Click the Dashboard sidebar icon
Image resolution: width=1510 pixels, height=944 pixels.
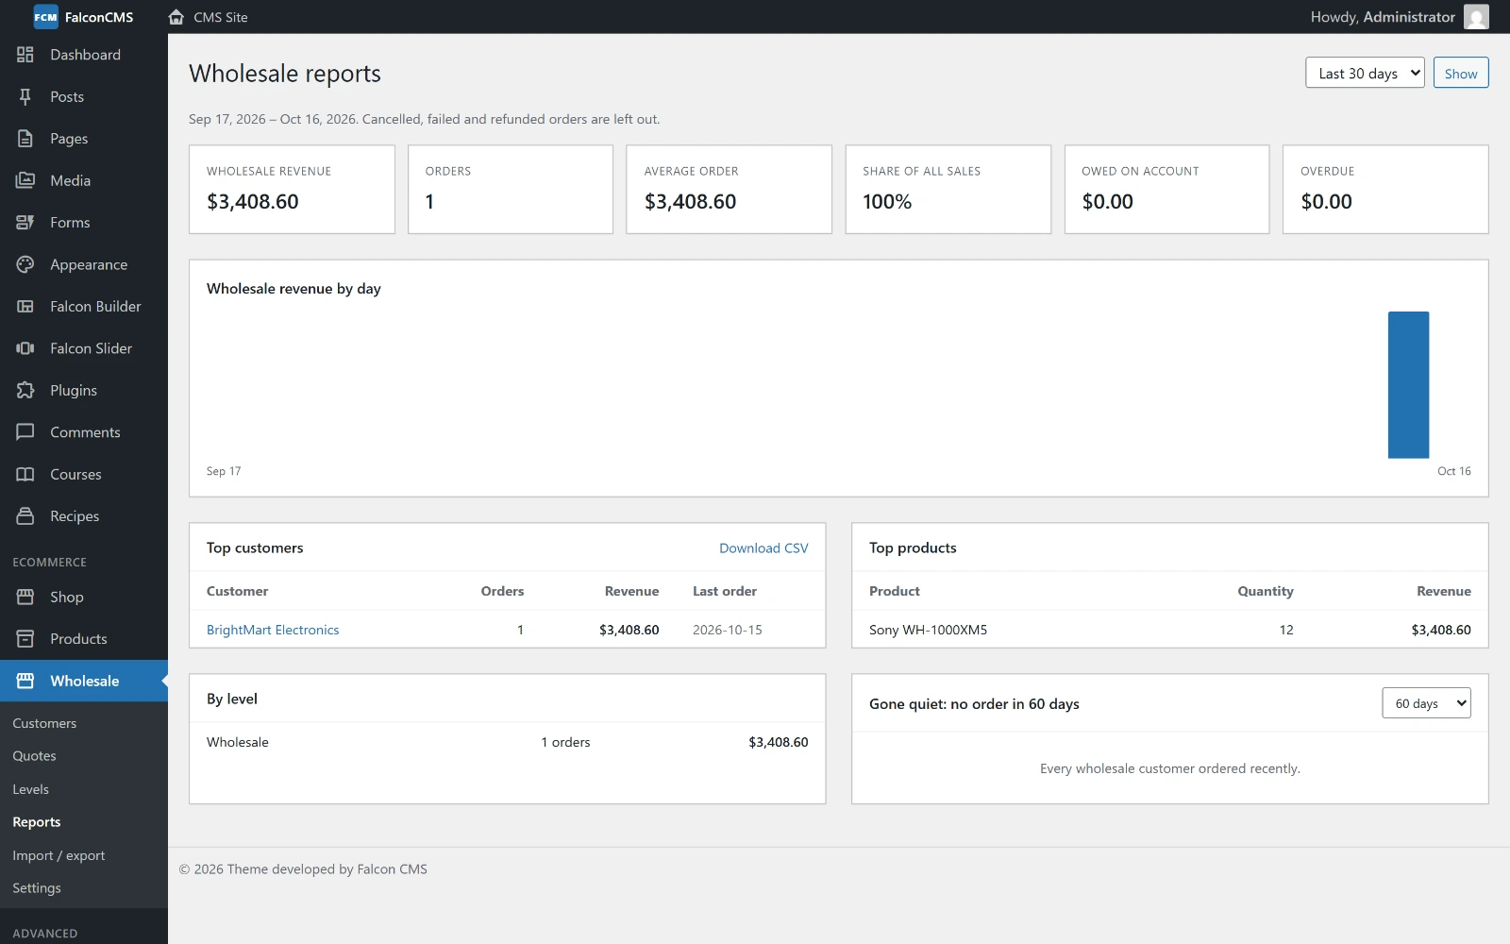(25, 55)
